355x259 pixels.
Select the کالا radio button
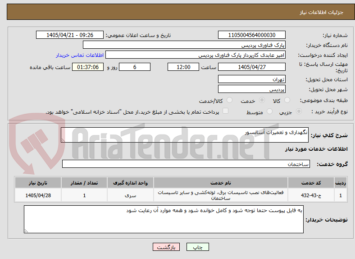pos(287,100)
